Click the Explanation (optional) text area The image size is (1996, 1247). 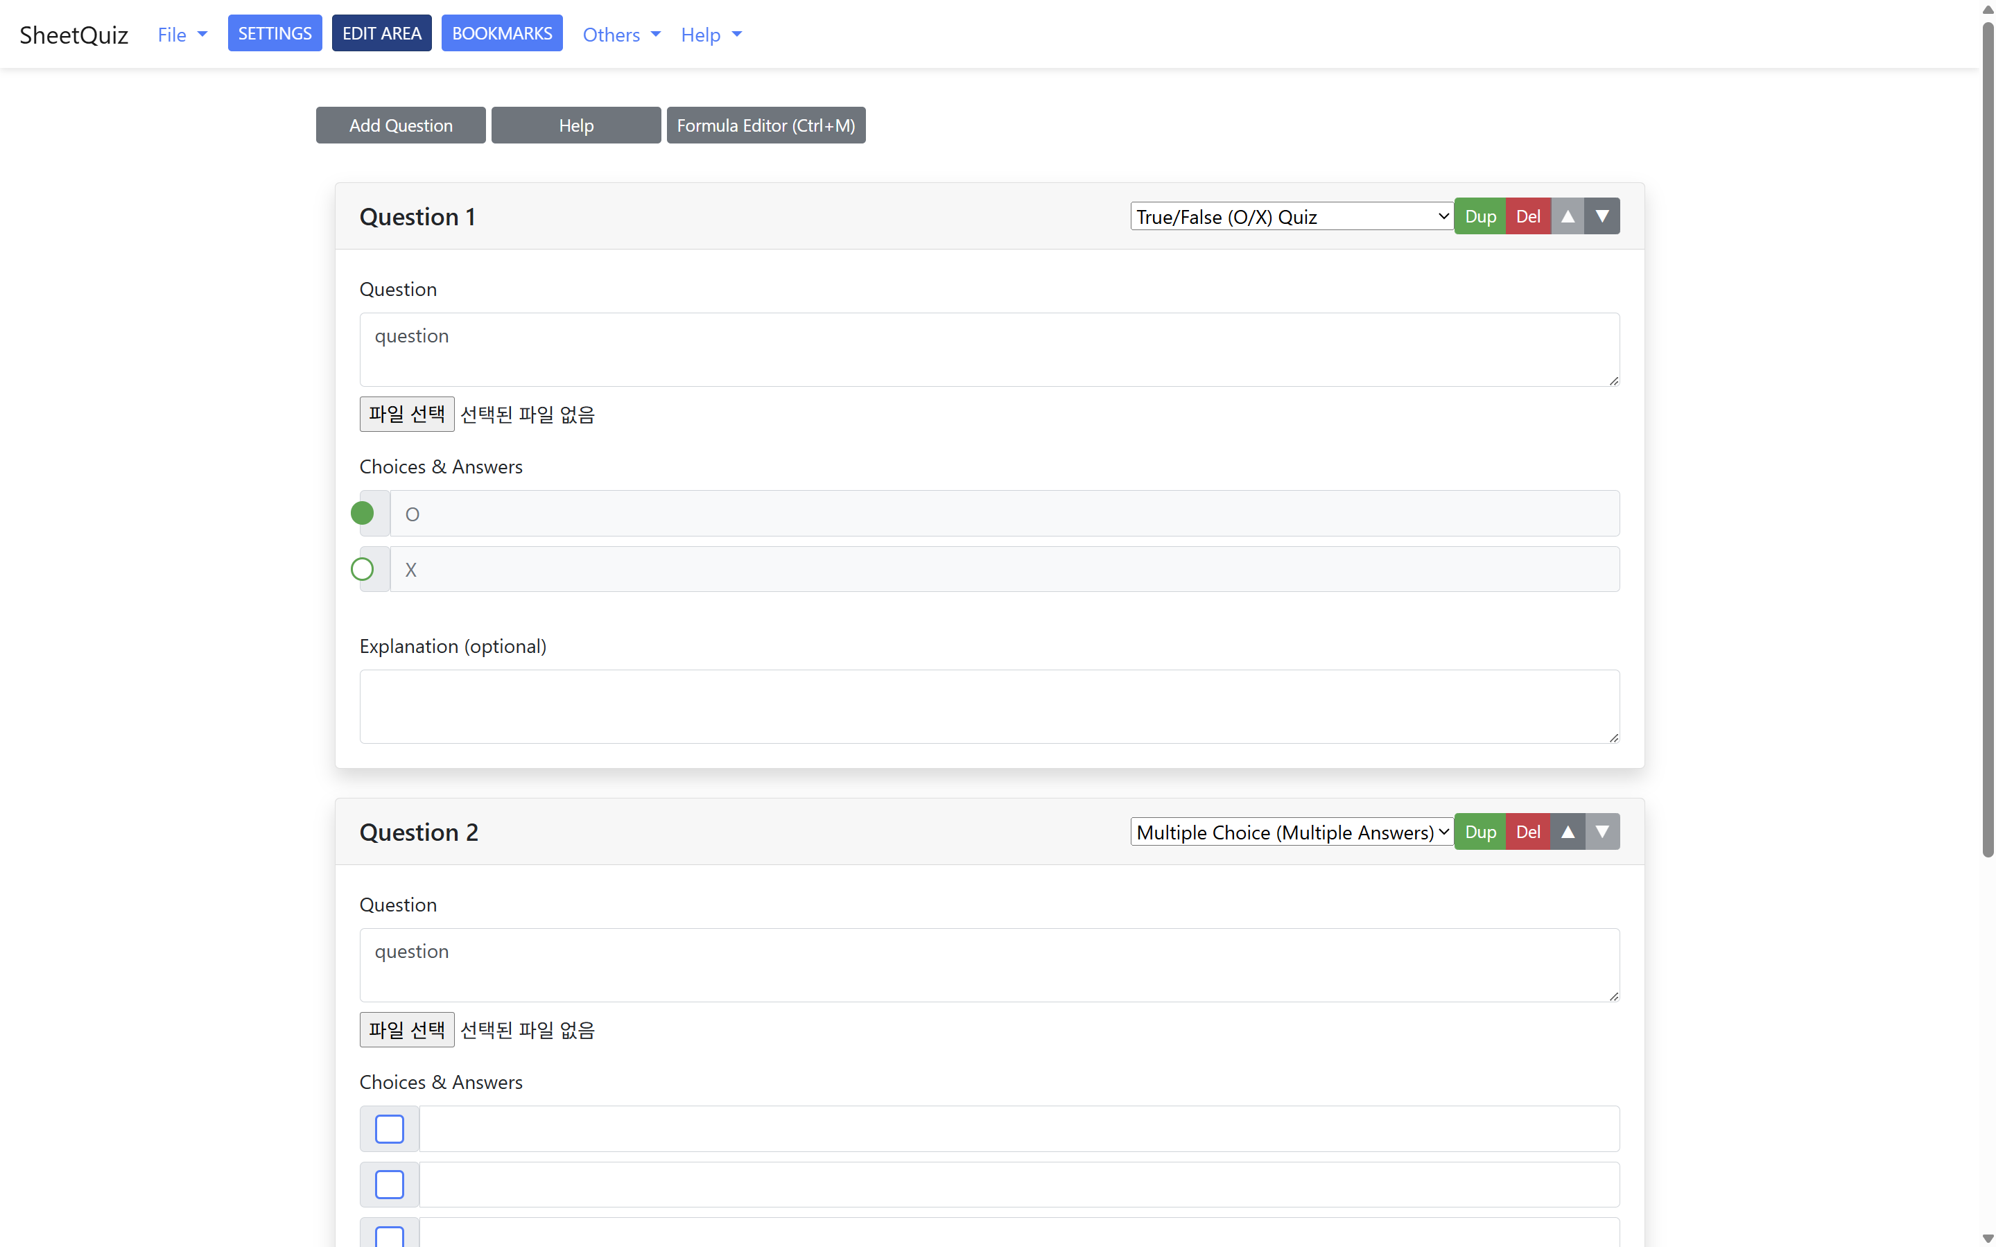(x=989, y=706)
